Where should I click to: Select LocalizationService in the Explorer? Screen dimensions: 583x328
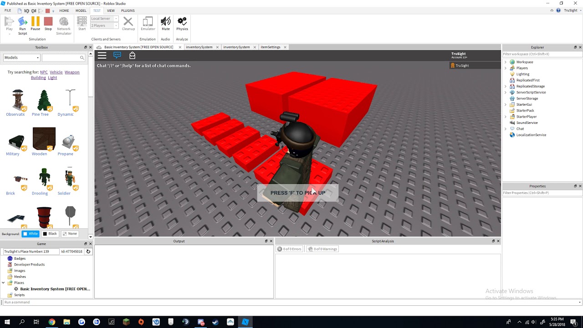click(x=531, y=135)
